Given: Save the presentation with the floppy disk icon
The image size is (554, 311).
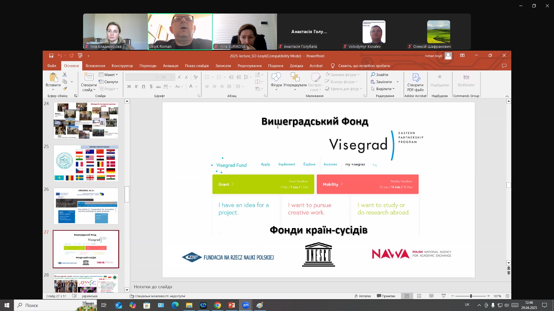Looking at the screenshot, I should pyautogui.click(x=51, y=56).
